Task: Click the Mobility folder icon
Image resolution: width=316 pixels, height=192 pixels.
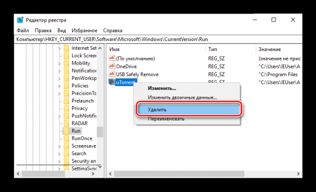Action: point(66,63)
